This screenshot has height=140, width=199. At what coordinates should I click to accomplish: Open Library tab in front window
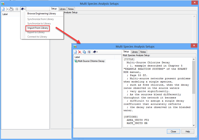135,52
